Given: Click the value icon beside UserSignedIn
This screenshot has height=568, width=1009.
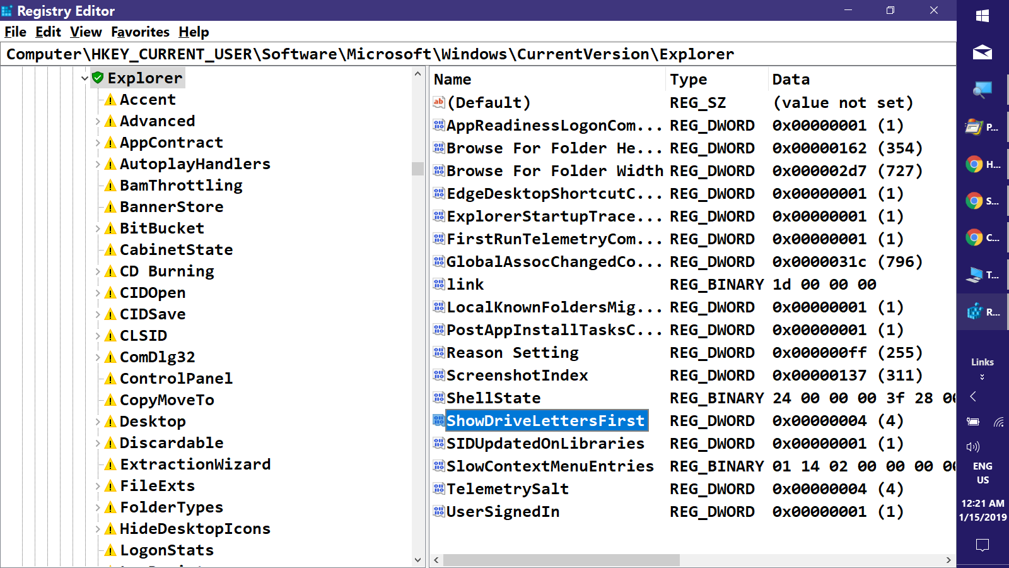Looking at the screenshot, I should (x=439, y=511).
